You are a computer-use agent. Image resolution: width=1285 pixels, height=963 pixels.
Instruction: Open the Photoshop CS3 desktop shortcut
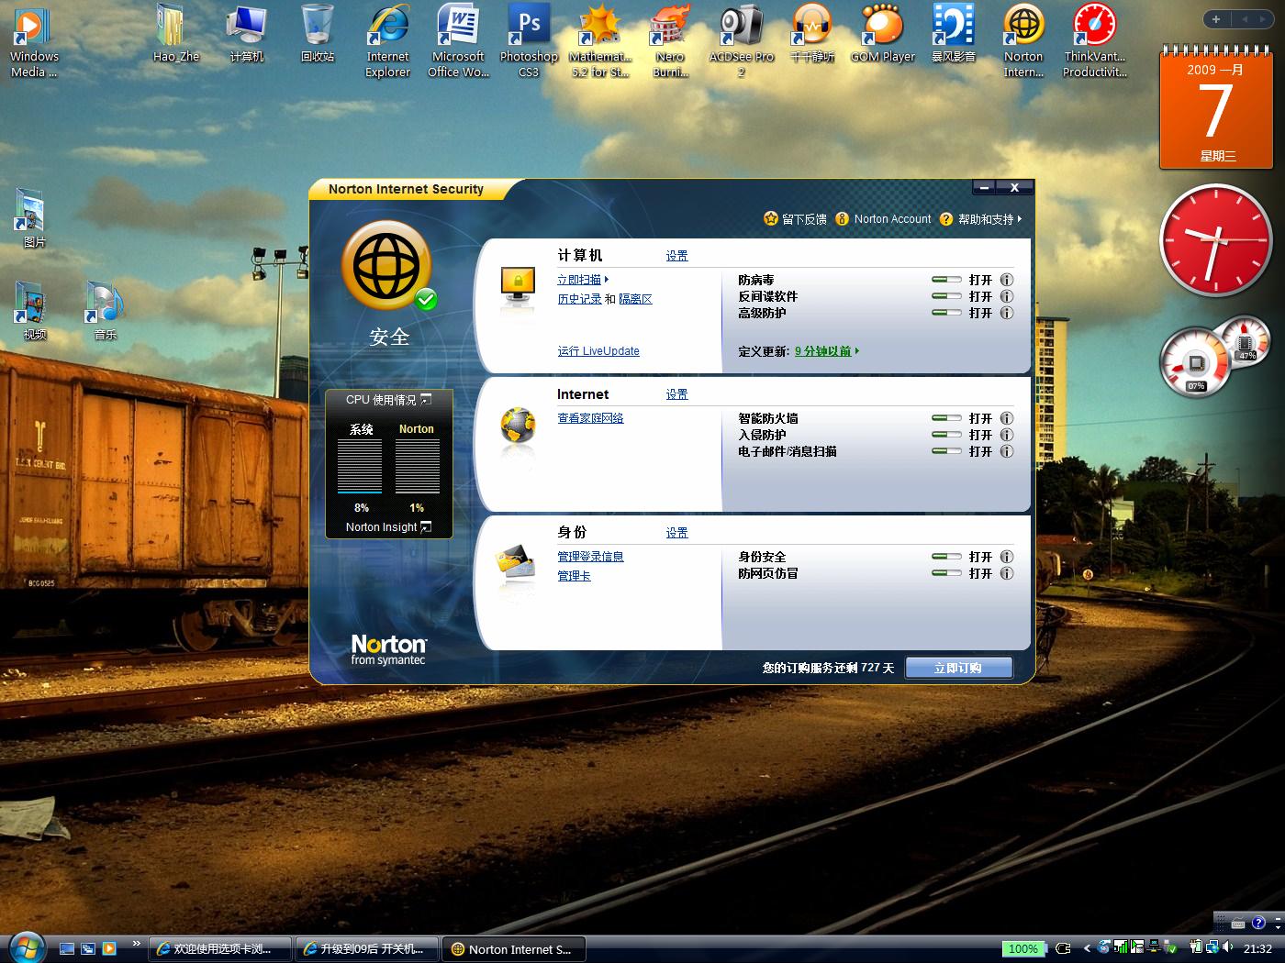click(529, 40)
